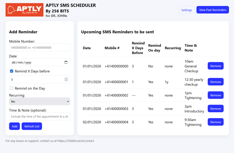Toggle the Remind X Days before checkbox
Screen dimensions: 234x153
point(12,71)
